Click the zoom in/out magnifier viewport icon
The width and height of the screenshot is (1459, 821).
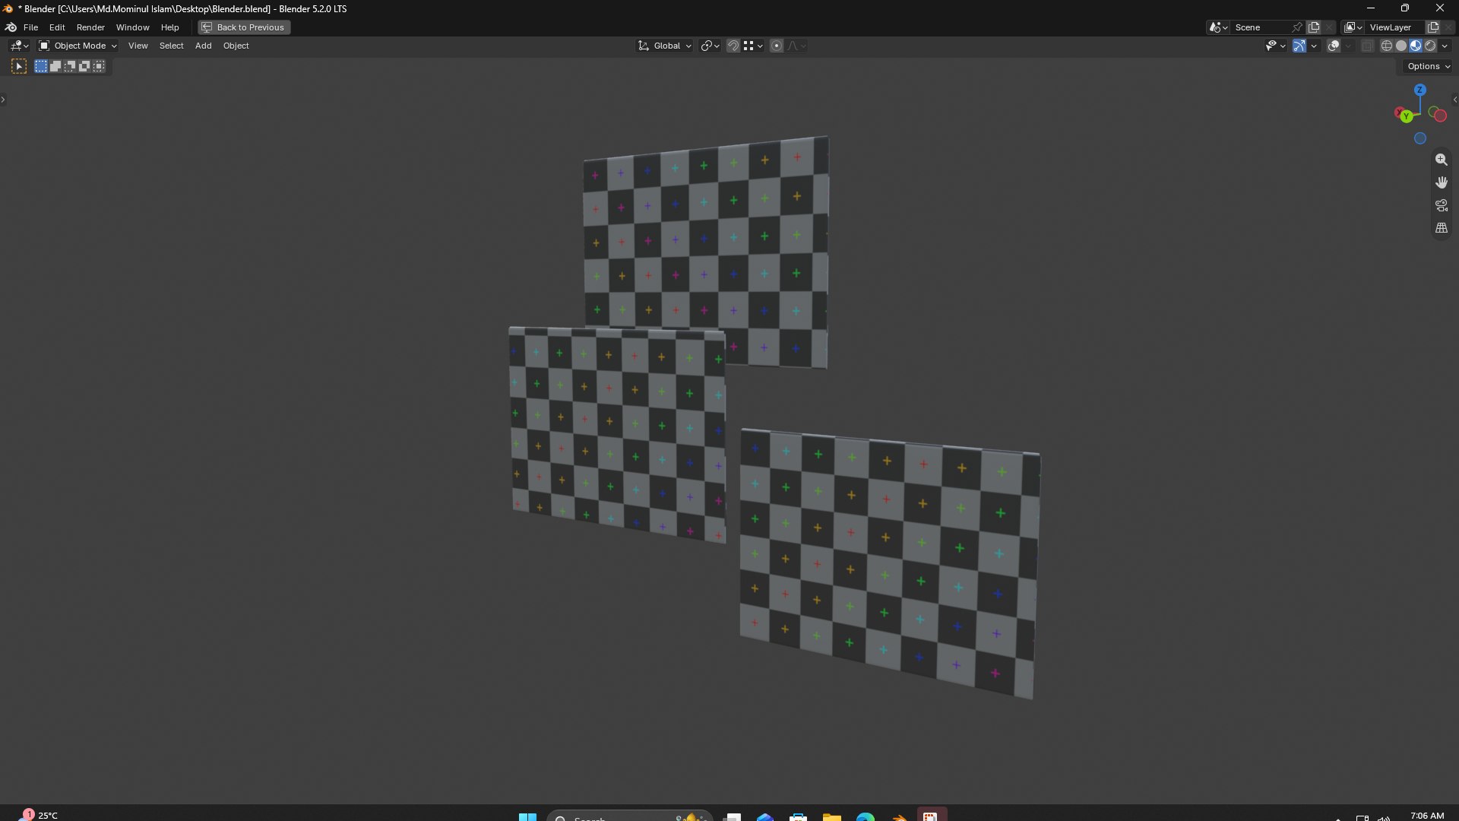1441,160
